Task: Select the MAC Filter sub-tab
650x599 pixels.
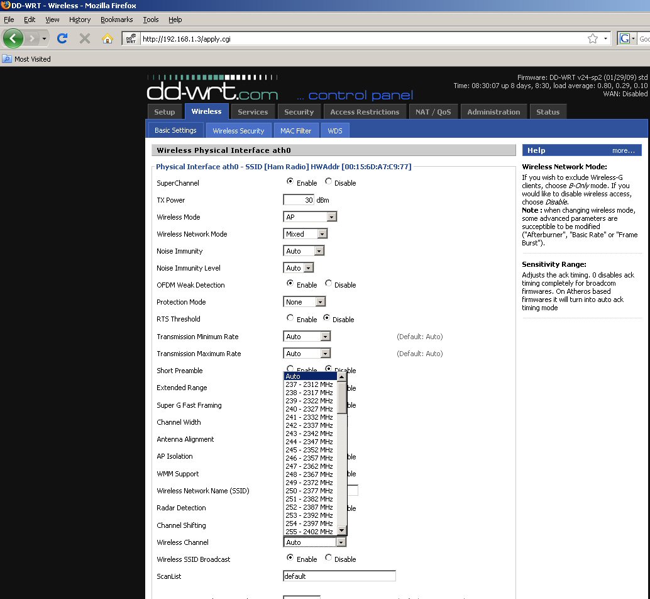Action: tap(295, 131)
